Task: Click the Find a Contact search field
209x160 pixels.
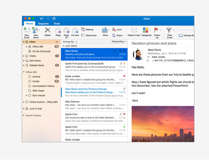Action: pos(186,30)
